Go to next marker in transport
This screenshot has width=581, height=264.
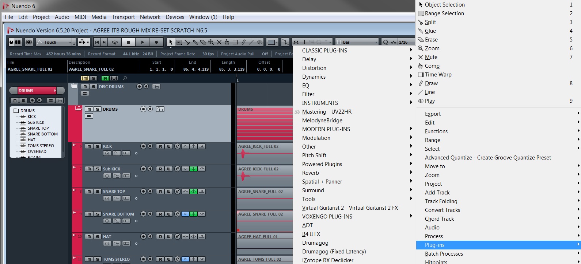(x=104, y=42)
